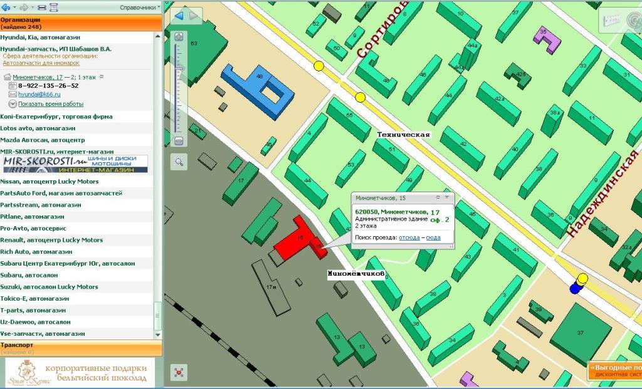The width and height of the screenshot is (642, 389).
Task: Select Mazda Автосан, автоцентр in list
Action: (x=43, y=140)
